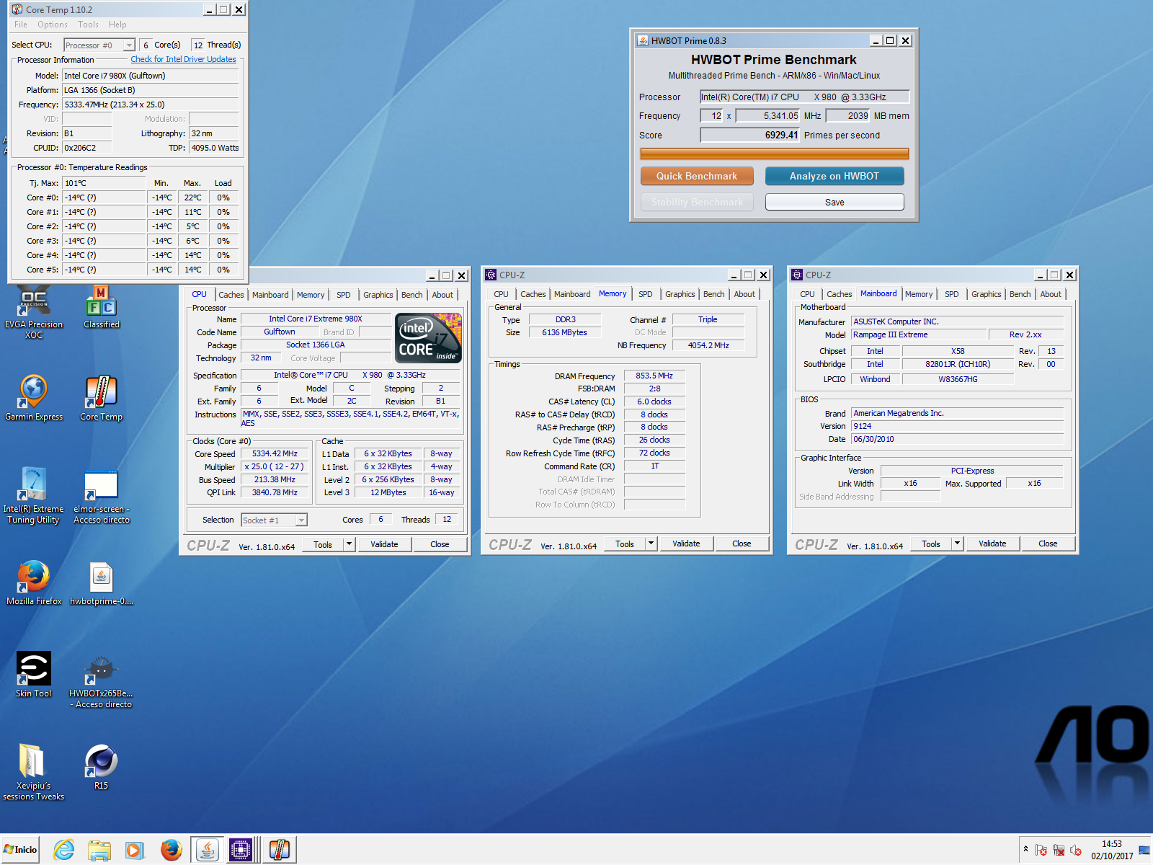This screenshot has width=1153, height=865.
Task: Switch to SPD tab in CPU-Z Memory window
Action: pyautogui.click(x=646, y=294)
